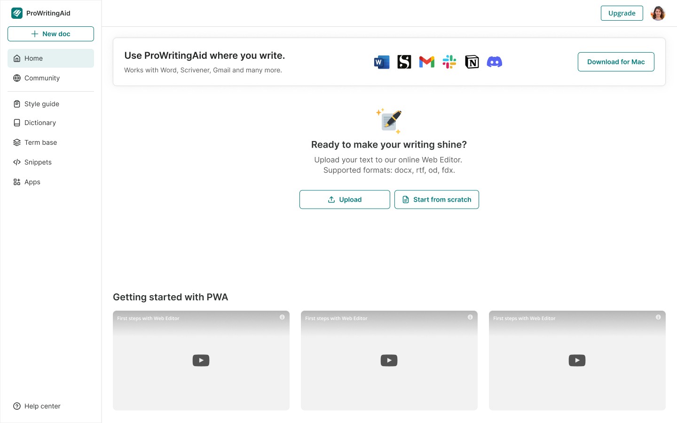
Task: Click the Gmail icon
Action: click(427, 62)
